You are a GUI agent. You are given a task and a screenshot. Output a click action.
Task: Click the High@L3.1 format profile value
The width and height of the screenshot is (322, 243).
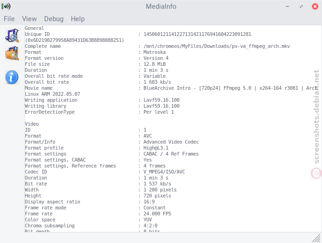156,148
